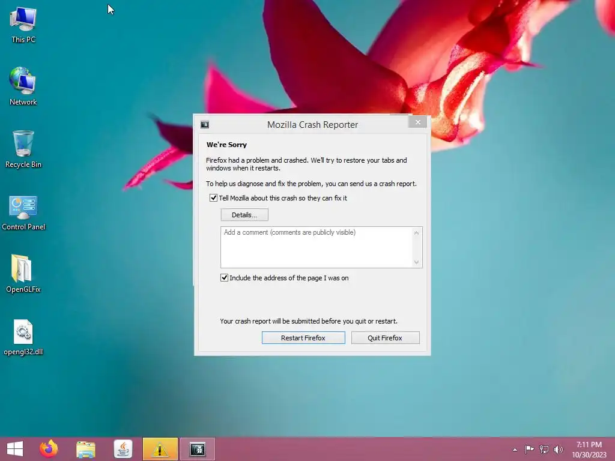Open the Action Center flag icon
This screenshot has height=461, width=615.
(x=529, y=449)
